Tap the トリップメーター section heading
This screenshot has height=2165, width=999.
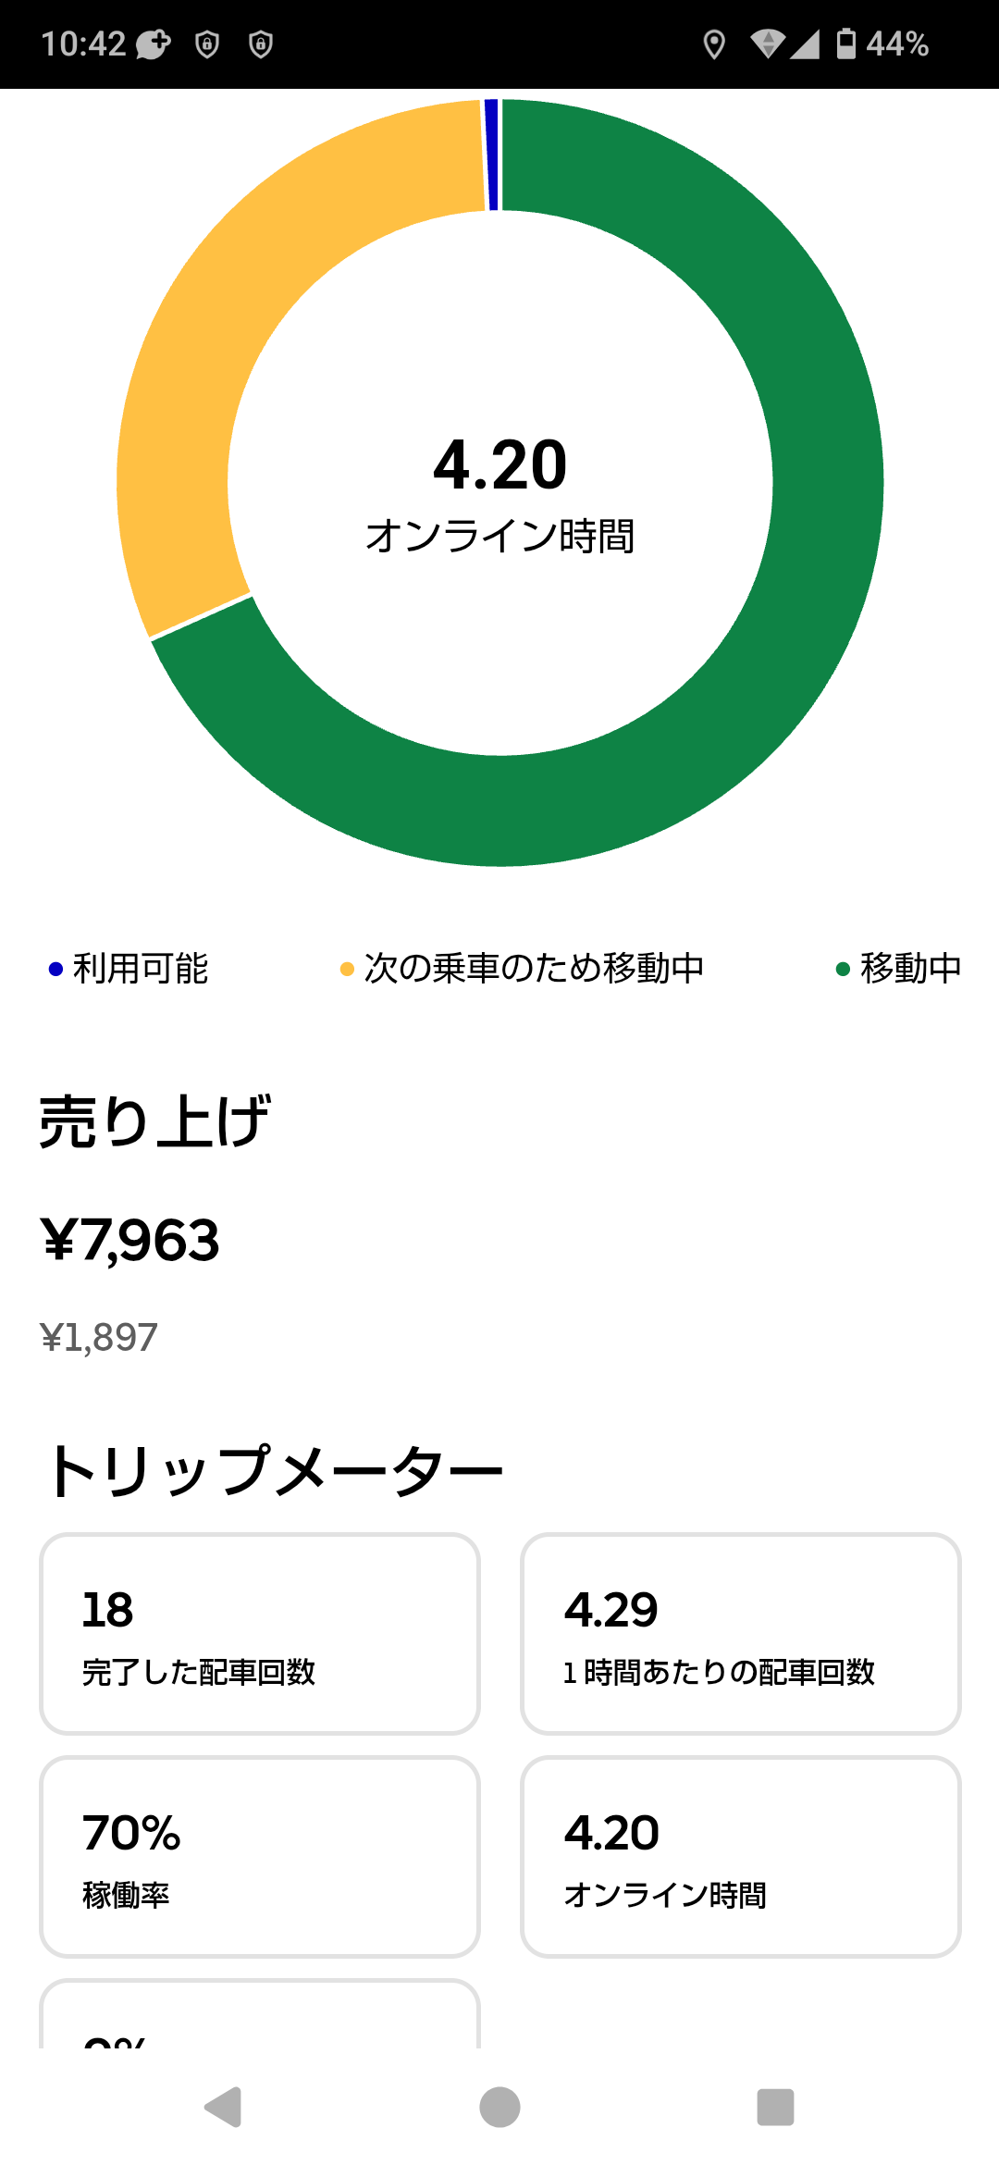tap(275, 1470)
